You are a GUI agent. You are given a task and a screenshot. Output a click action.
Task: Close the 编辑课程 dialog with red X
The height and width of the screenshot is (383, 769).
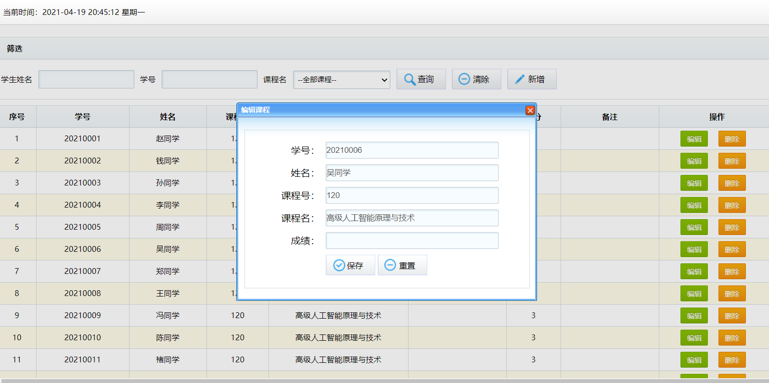[x=530, y=110]
